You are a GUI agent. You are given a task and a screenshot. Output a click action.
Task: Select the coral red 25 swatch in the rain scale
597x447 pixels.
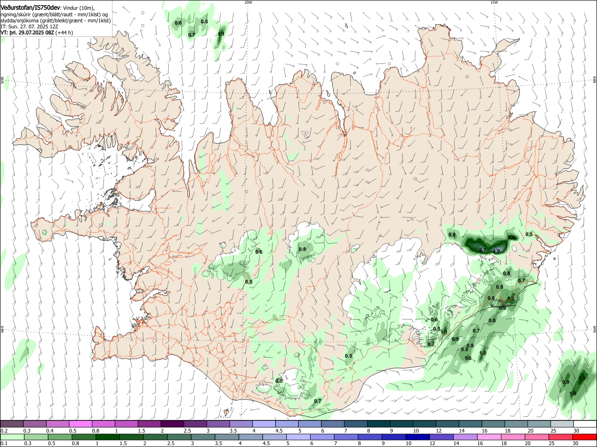tap(561, 437)
